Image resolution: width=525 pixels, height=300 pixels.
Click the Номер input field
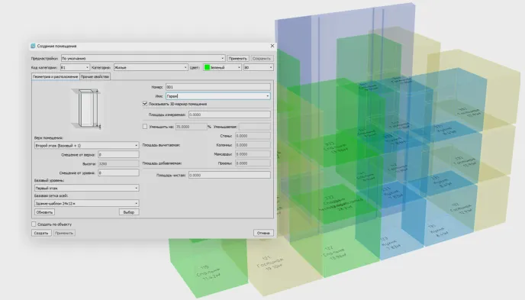pos(218,87)
